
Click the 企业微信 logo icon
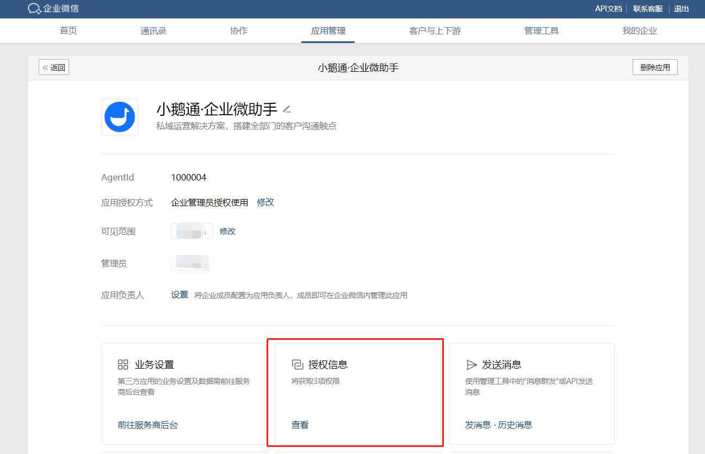(35, 9)
